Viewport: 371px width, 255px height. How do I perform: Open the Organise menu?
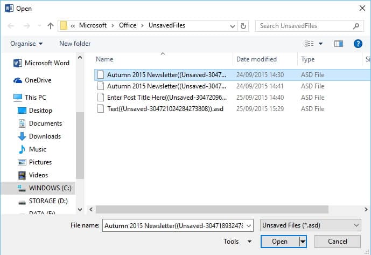pyautogui.click(x=26, y=44)
